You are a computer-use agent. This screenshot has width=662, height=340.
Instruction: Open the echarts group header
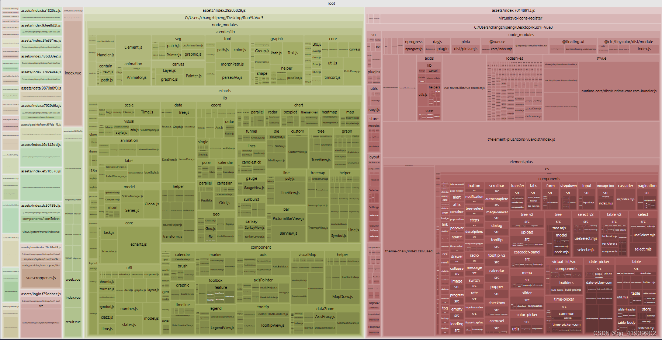225,91
